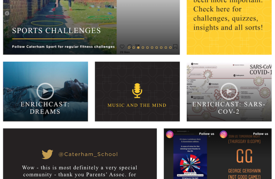Screen dimensions: 275x179
Task: Save the post with the bookmark icon
Action: pos(175,46)
